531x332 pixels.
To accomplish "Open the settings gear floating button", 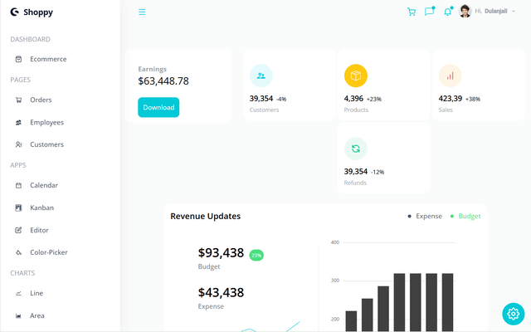I will click(x=514, y=314).
